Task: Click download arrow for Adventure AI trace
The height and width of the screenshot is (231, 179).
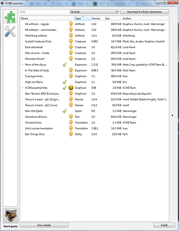Action: pyautogui.click(x=71, y=117)
